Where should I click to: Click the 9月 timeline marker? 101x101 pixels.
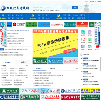click(x=86, y=64)
